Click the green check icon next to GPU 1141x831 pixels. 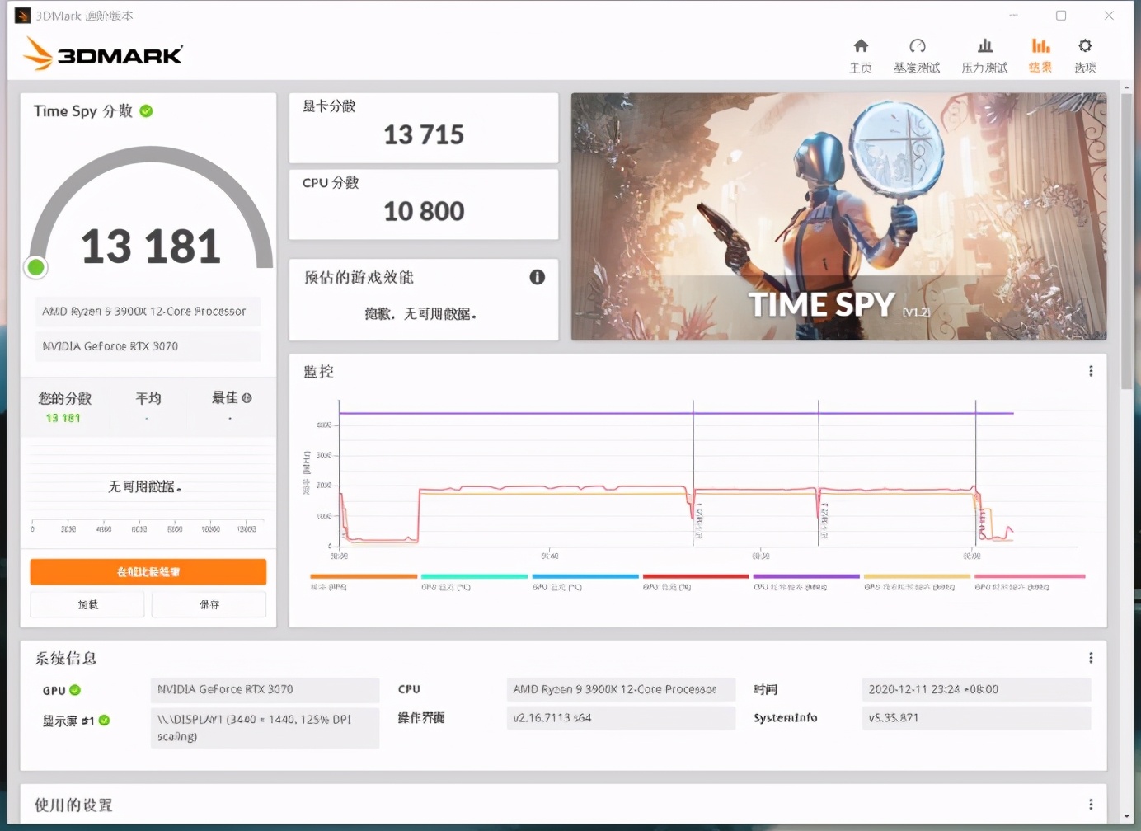75,690
